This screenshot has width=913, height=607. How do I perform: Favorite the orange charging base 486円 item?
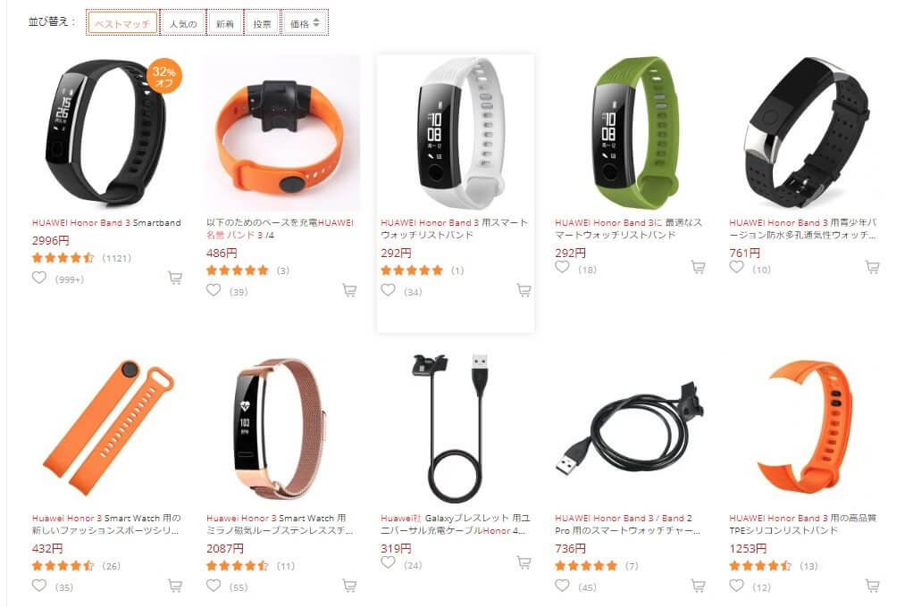[x=214, y=290]
